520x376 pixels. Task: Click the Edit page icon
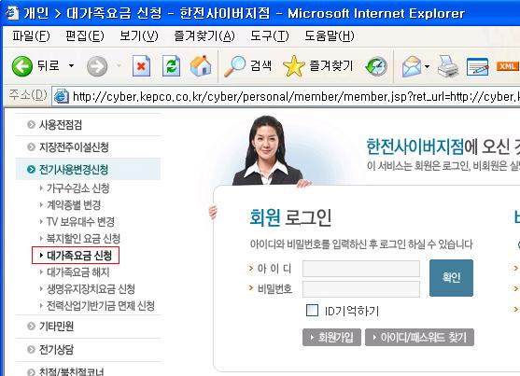click(478, 66)
